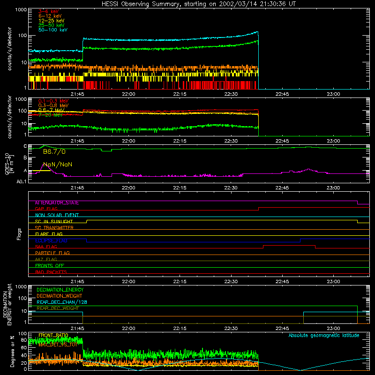Select the PARTICLE_FLAG label
Screen dimensions: 375x375
[52, 253]
